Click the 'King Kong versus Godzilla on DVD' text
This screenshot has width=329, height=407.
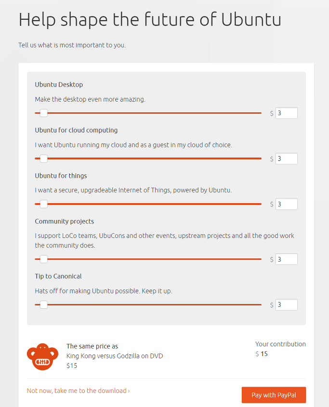coord(115,356)
